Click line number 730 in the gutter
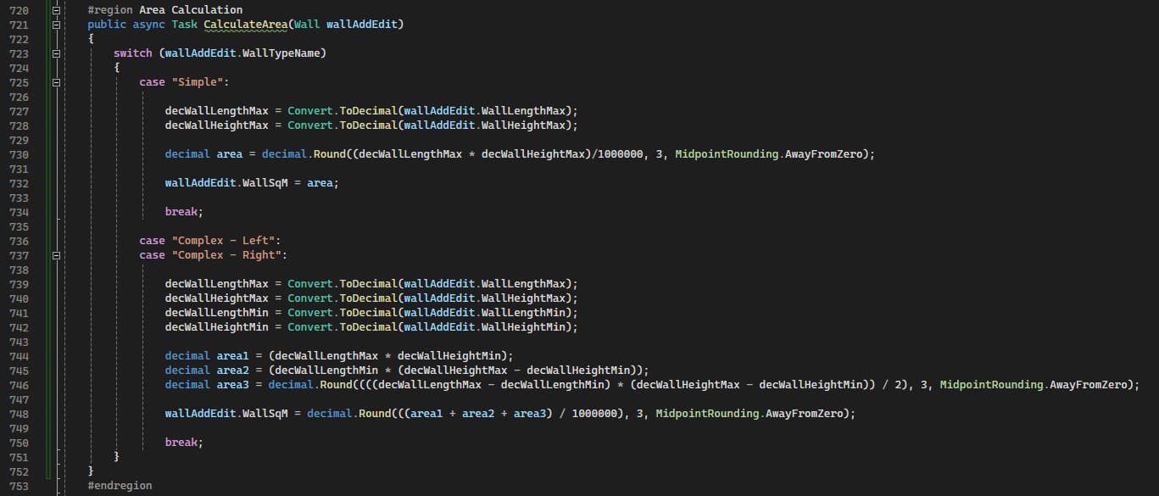The height and width of the screenshot is (496, 1159). (18, 154)
